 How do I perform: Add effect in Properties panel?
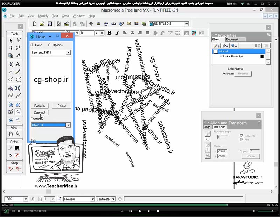pos(234,46)
